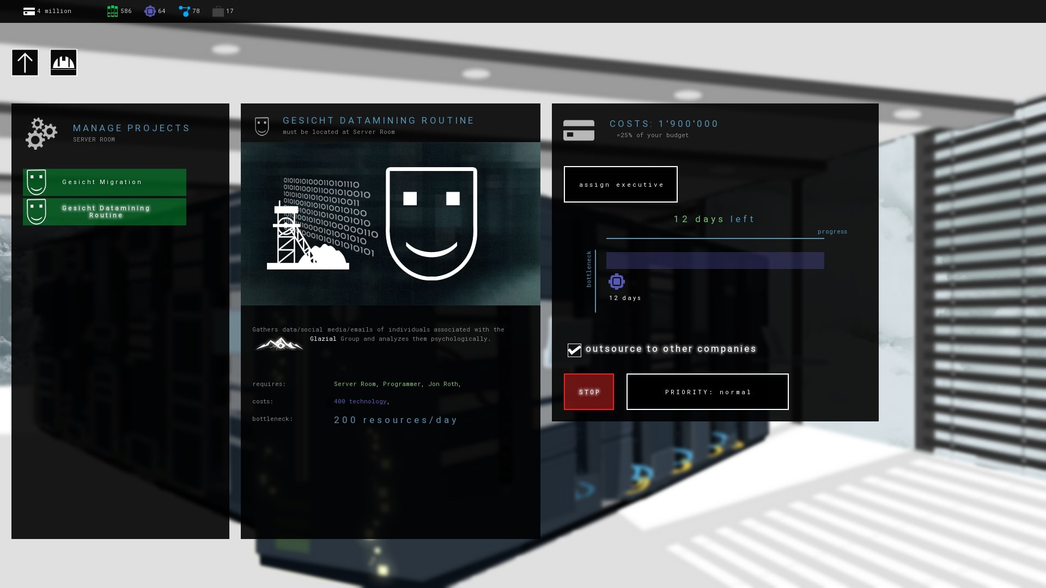The height and width of the screenshot is (588, 1046).
Task: Click the purple chip technology icon in top bar
Action: (150, 11)
